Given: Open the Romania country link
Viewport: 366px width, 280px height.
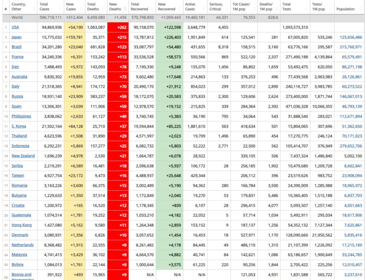Looking at the screenshot, I should (20, 186).
